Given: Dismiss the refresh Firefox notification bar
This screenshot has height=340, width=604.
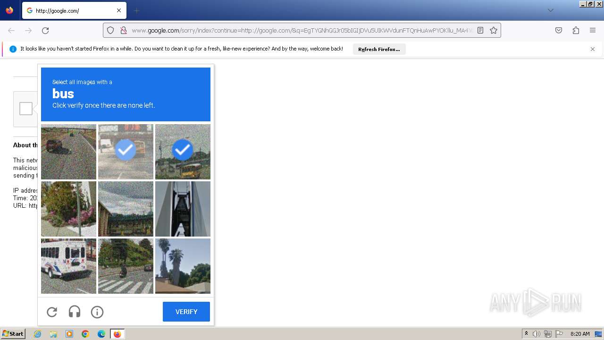Looking at the screenshot, I should (593, 49).
